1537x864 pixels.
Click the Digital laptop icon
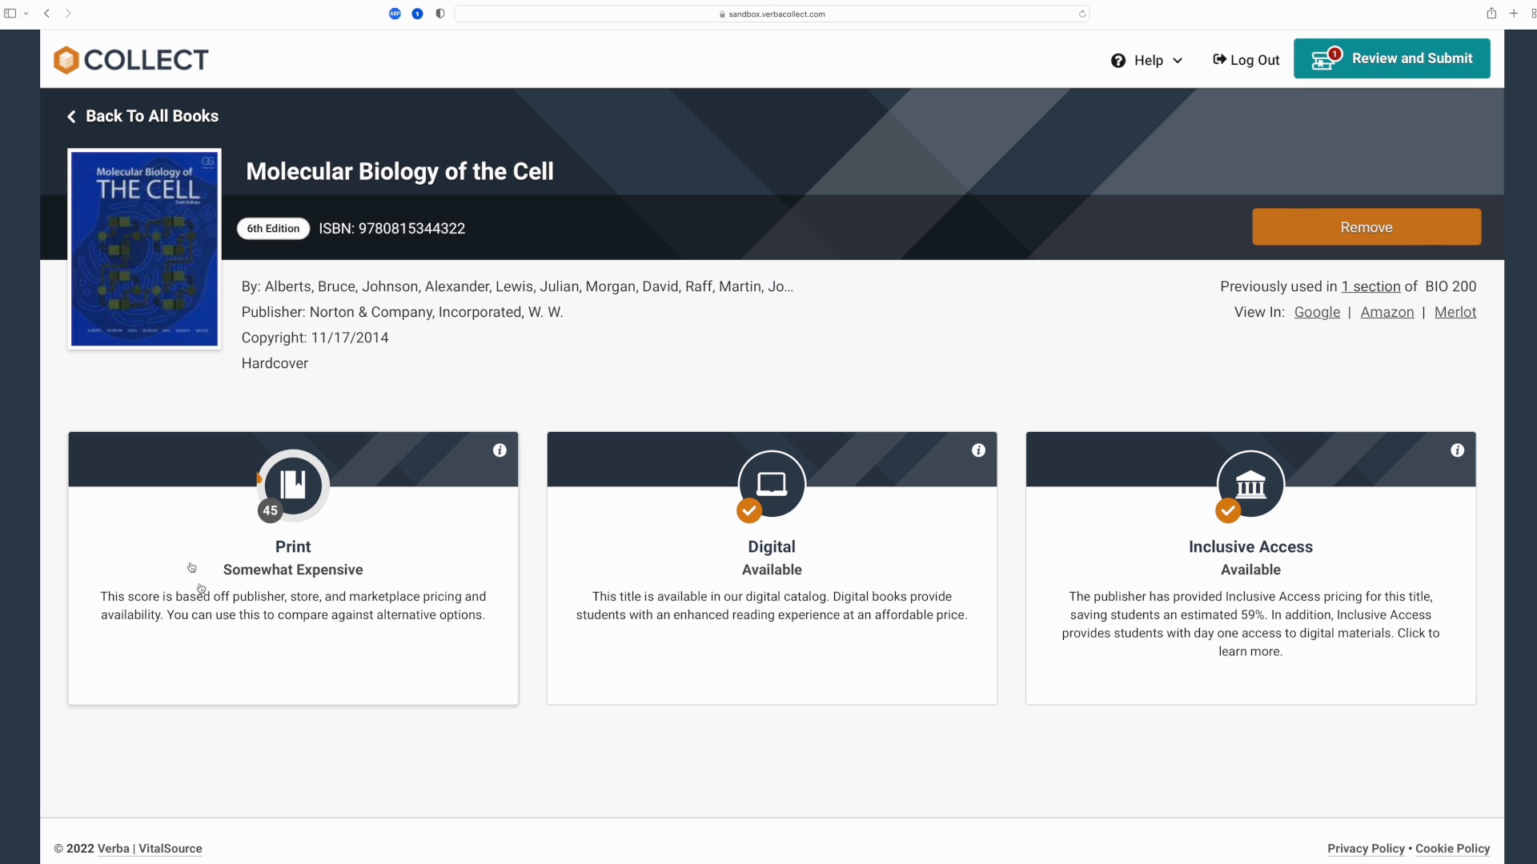pos(772,484)
